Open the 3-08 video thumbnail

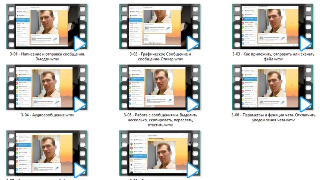click(x=160, y=153)
